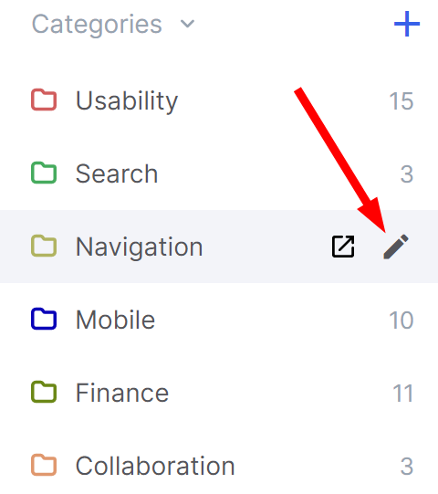Click the orange Collaboration folder icon
Image resolution: width=438 pixels, height=494 pixels.
point(44,465)
